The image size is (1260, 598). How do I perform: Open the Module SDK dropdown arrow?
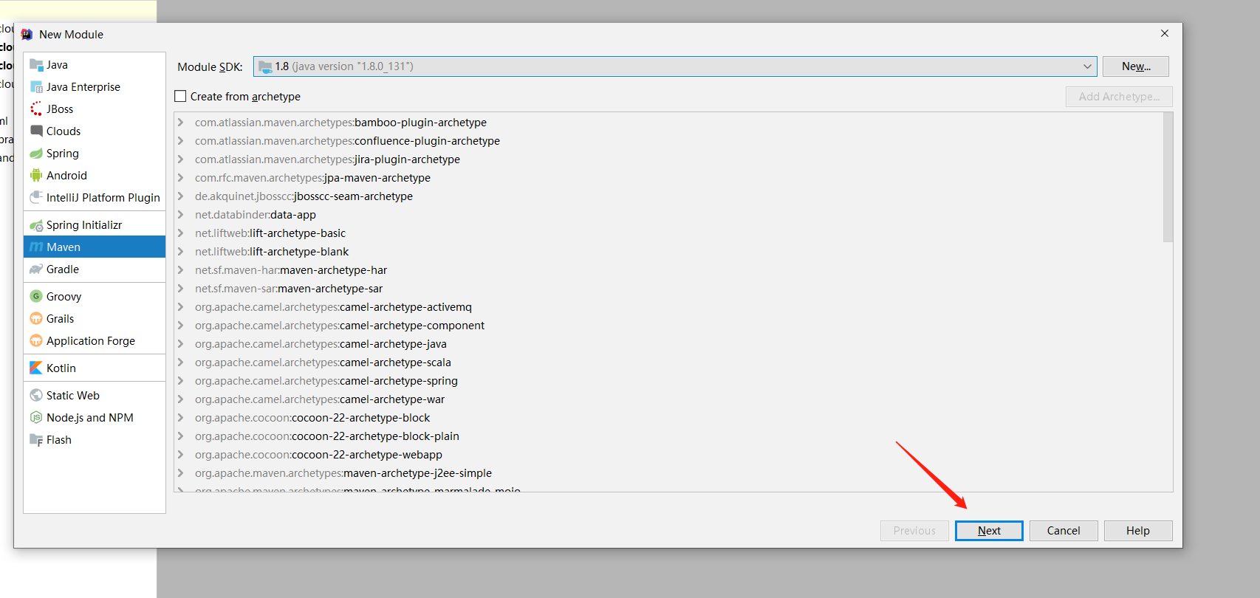pos(1087,66)
